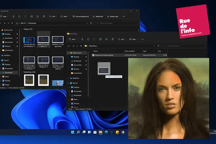Sort by Date modified column in Word Docs

pyautogui.click(x=133, y=51)
